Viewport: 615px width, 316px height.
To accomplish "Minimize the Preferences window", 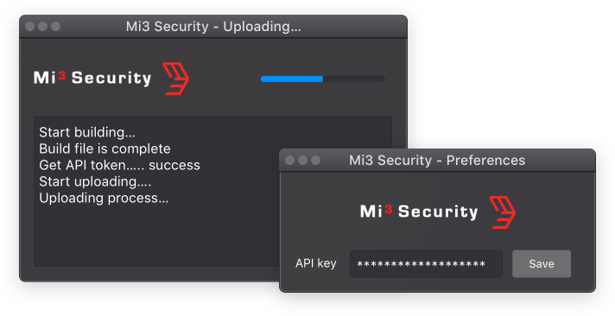I will [303, 160].
